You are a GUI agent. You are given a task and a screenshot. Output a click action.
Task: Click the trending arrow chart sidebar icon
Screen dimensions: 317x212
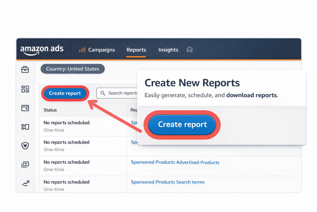coord(25,183)
